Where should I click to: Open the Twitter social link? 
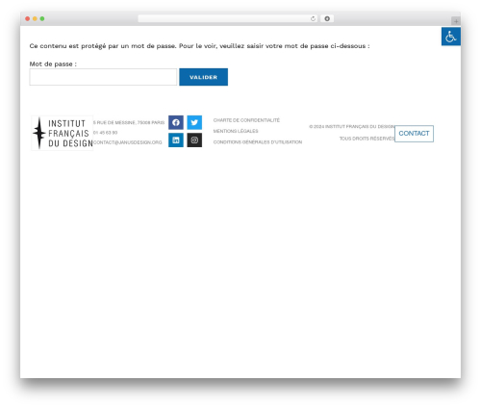(194, 122)
